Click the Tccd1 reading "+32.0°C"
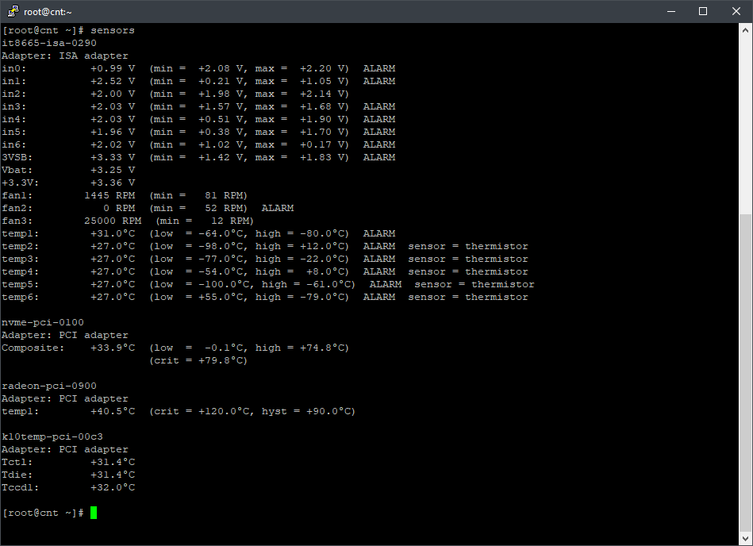This screenshot has width=753, height=546. [x=113, y=488]
